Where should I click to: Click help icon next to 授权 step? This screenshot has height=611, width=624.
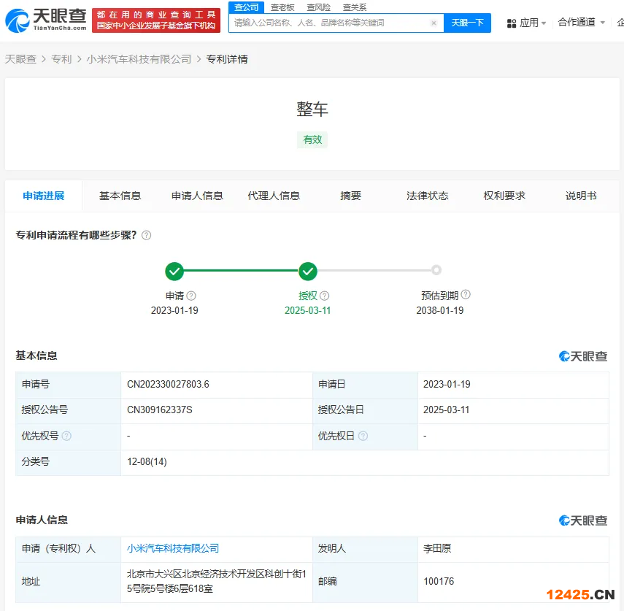coord(325,296)
